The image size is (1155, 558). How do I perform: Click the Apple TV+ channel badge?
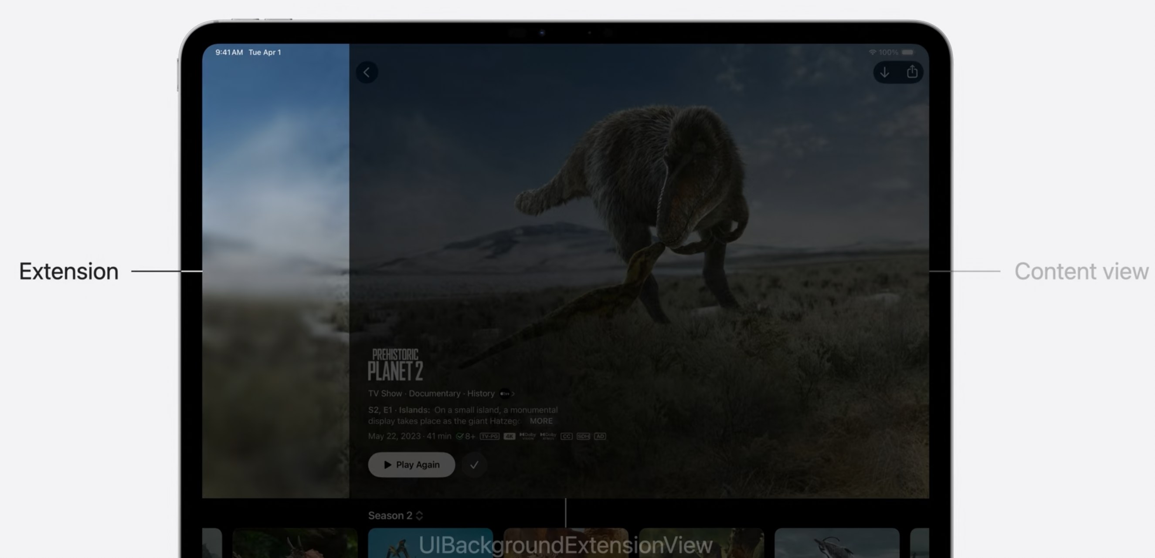[505, 393]
